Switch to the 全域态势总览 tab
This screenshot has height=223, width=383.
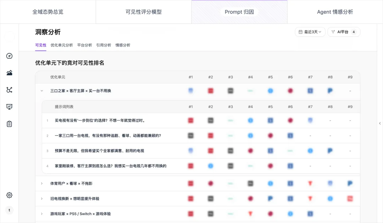(x=48, y=11)
